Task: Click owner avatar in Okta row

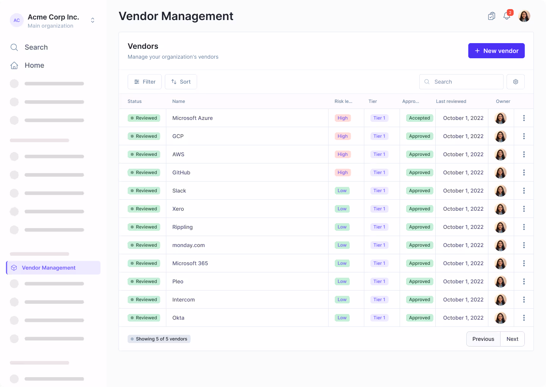Action: coord(500,318)
